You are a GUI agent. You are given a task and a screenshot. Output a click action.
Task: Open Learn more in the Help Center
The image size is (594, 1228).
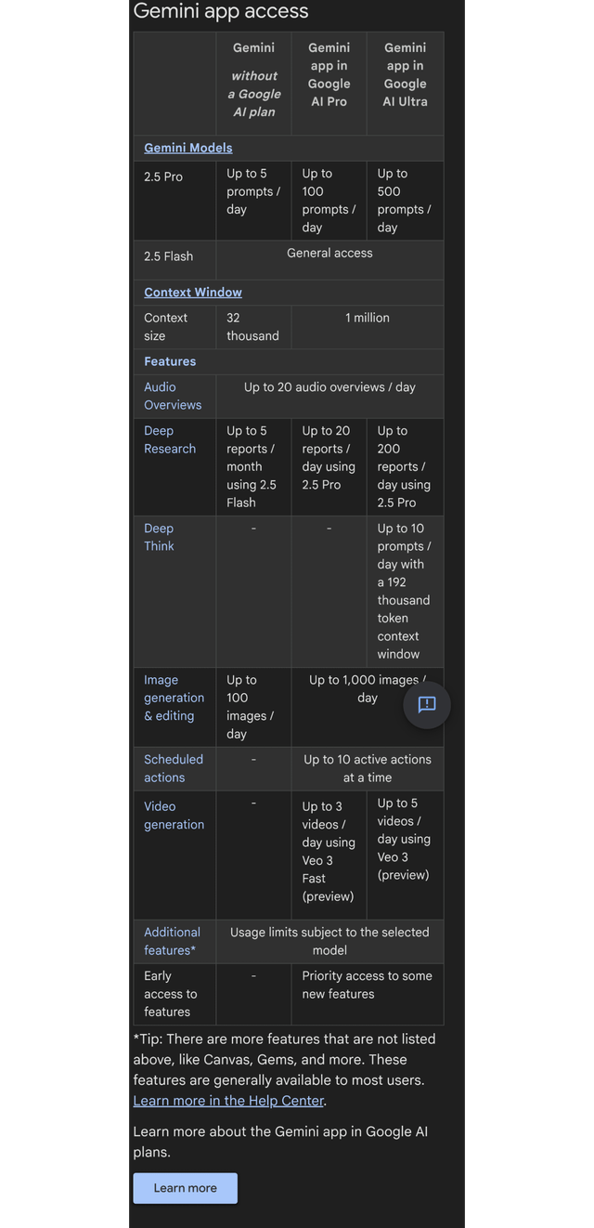[228, 1100]
